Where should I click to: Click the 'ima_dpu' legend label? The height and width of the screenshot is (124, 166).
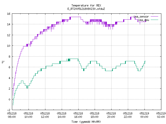point(143,20)
